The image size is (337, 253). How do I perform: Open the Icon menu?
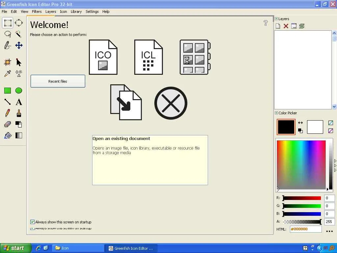click(64, 12)
